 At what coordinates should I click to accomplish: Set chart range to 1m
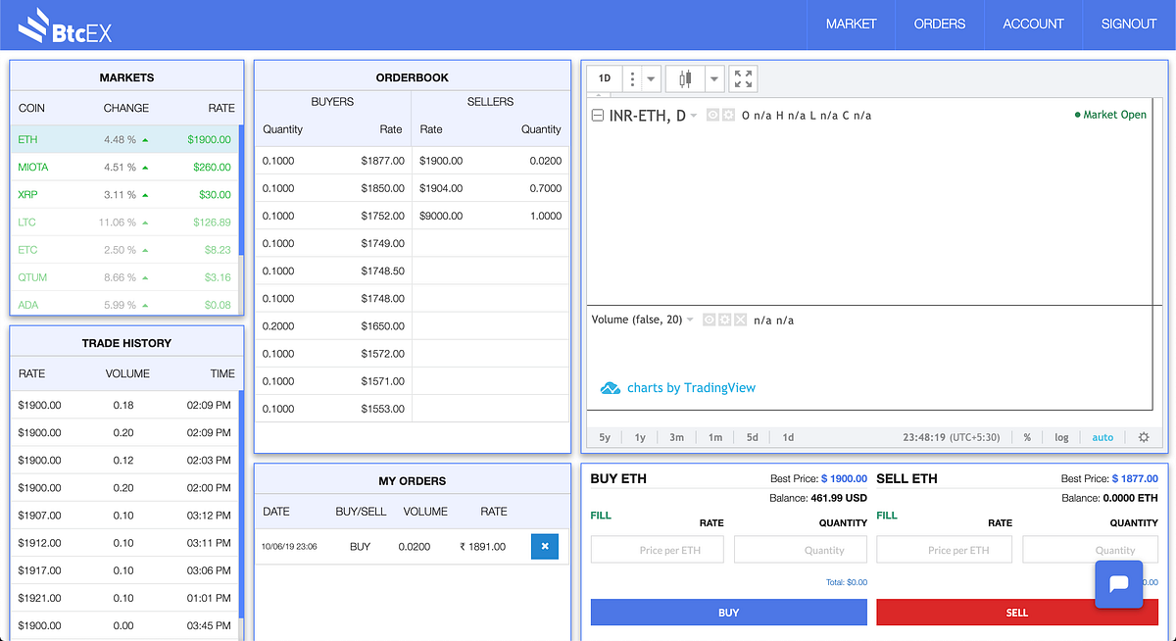coord(715,437)
